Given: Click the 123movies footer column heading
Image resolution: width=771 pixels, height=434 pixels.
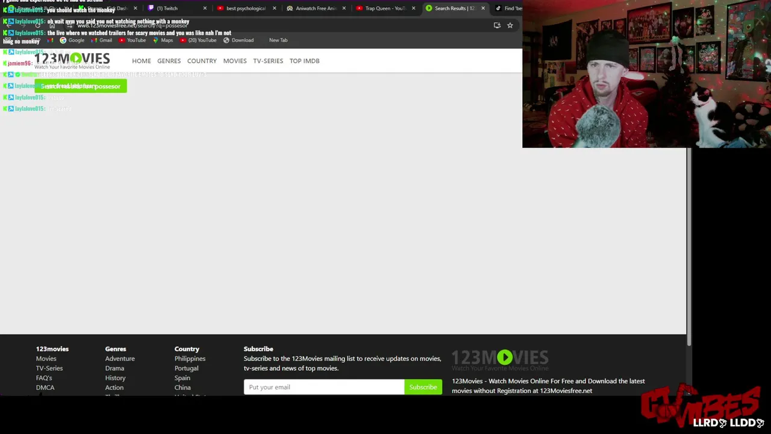Looking at the screenshot, I should pyautogui.click(x=52, y=349).
